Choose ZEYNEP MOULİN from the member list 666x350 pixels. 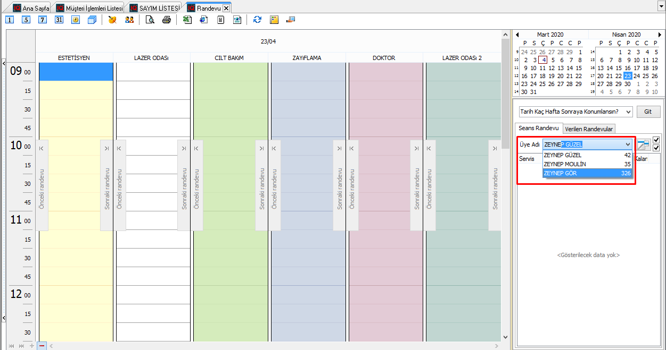click(x=587, y=164)
